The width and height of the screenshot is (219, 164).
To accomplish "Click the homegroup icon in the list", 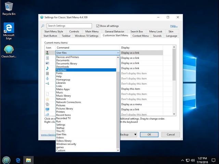I will click(x=47, y=83).
